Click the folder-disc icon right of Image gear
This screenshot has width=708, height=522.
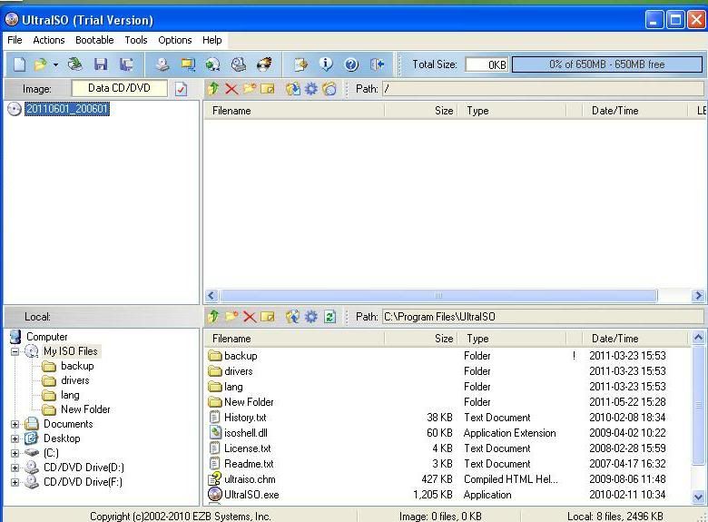click(329, 88)
